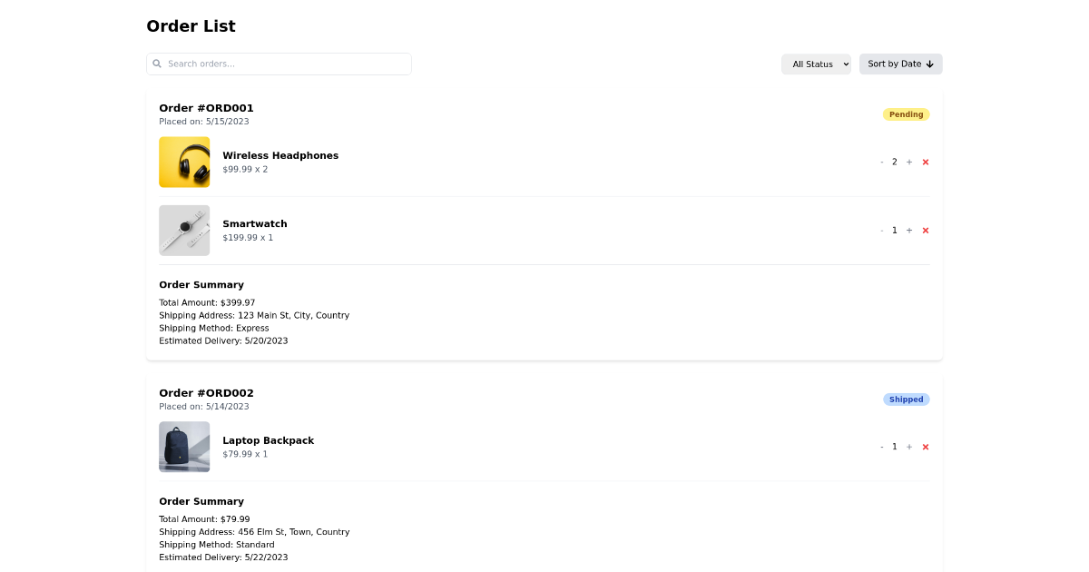The height and width of the screenshot is (572, 1089).
Task: Click the Wireless Headphones product name
Action: point(280,155)
